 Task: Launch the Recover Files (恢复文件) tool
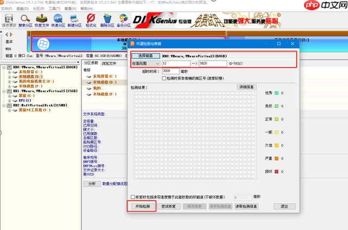[42, 21]
